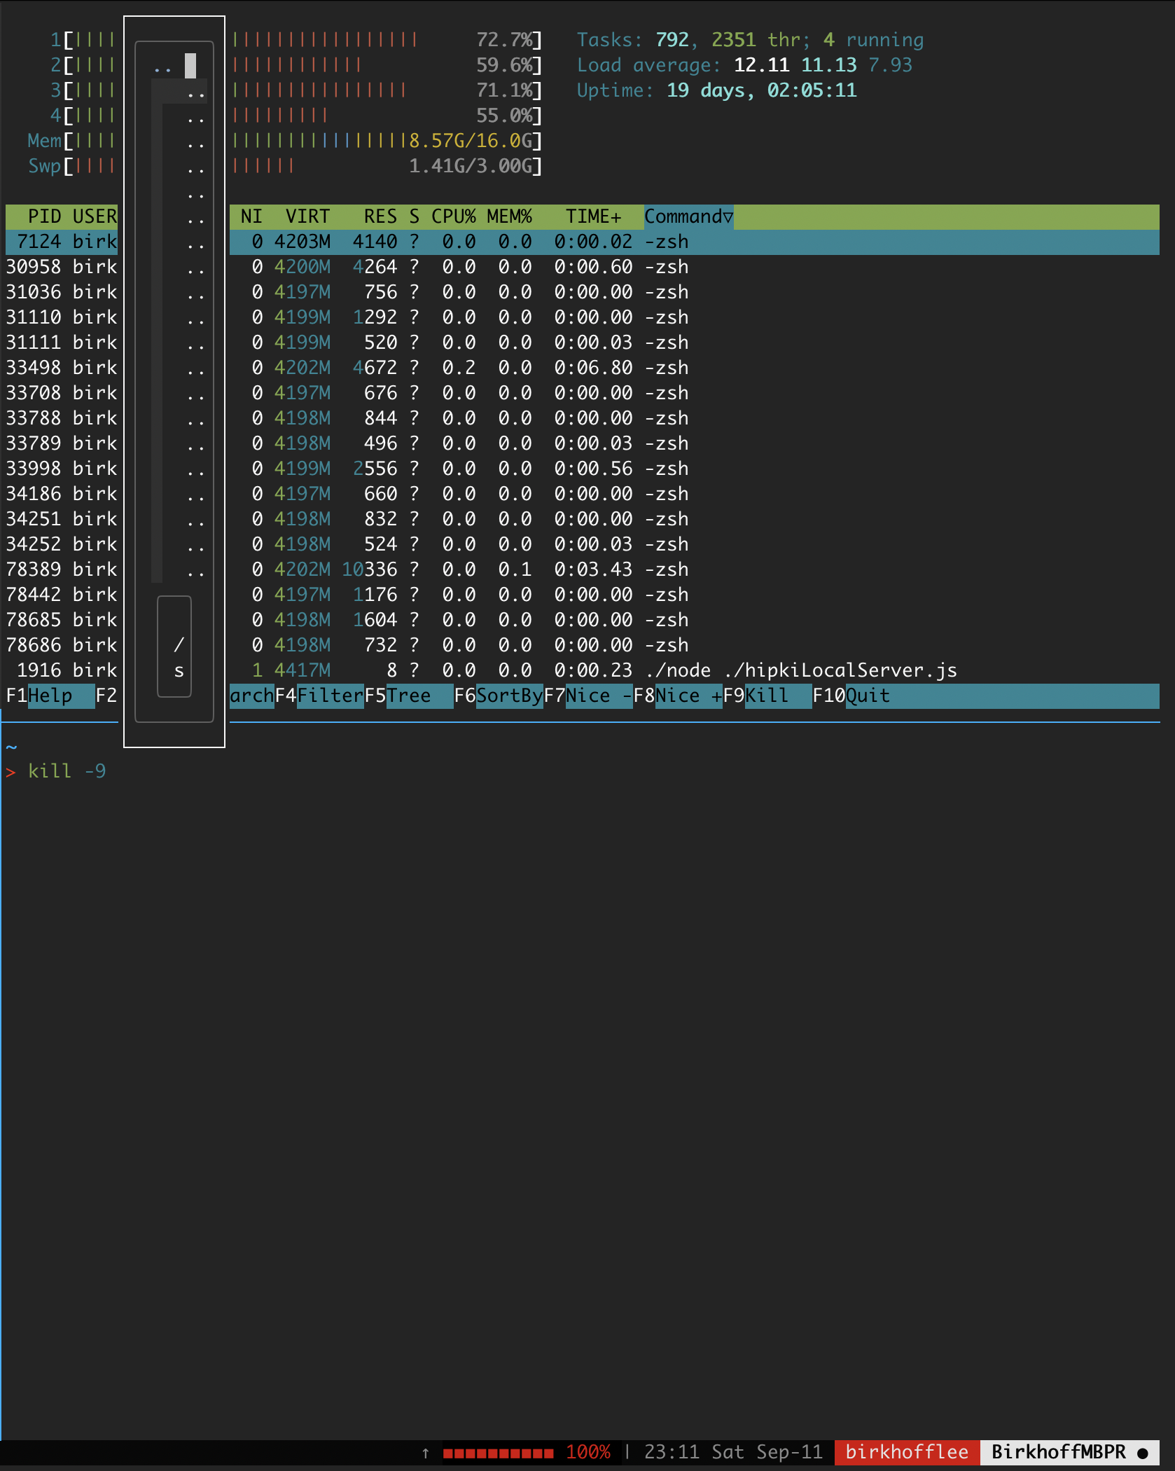Toggle sort direction on the Command column
Viewport: 1175px width, 1471px height.
coord(688,216)
